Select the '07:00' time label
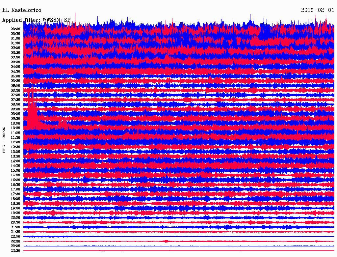This screenshot has width=337, height=257. 15,95
